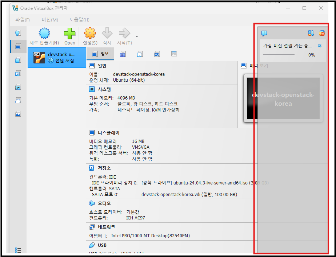This screenshot has height=257, width=336.
Task: Click the ICH AC97 audio controller value
Action: point(135,218)
